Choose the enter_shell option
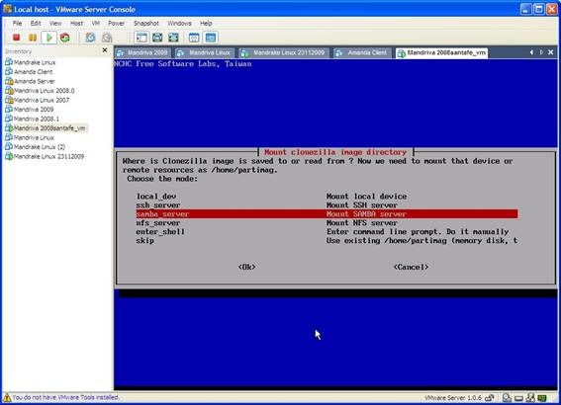 tap(327, 232)
